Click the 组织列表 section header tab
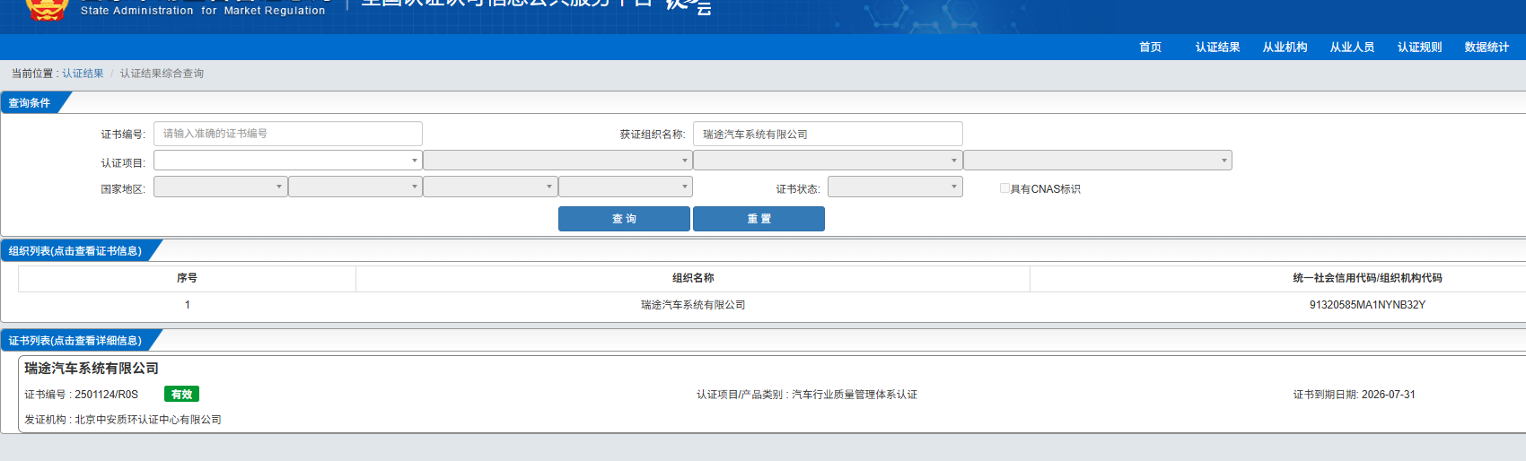This screenshot has height=461, width=1526. [75, 251]
